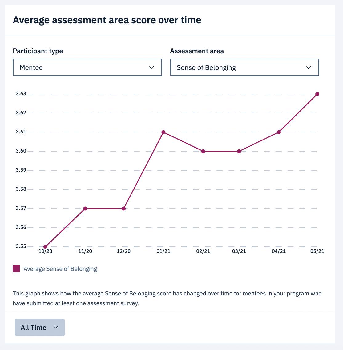Click the chevron in the Mentee dropdown
Image resolution: width=343 pixels, height=350 pixels.
(151, 67)
